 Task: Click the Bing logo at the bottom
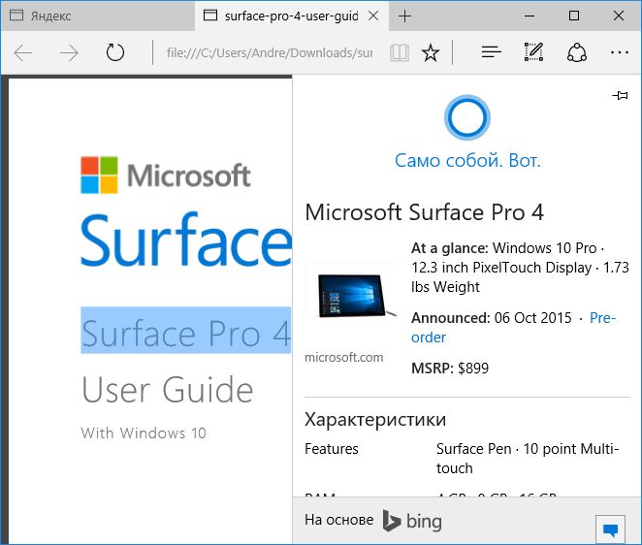[x=411, y=521]
